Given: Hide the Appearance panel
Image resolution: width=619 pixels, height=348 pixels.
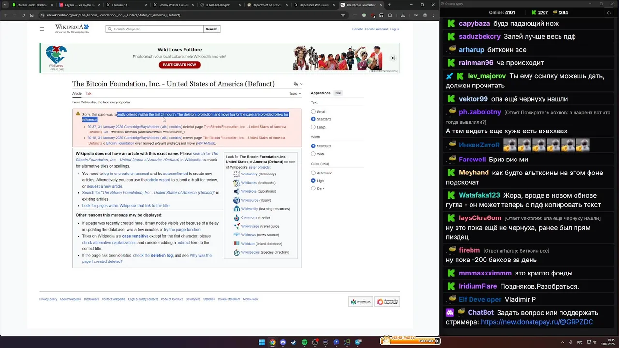Looking at the screenshot, I should point(338,93).
